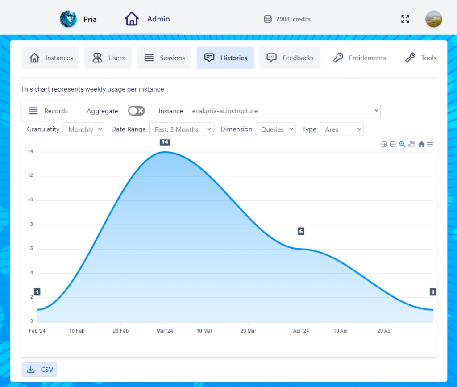Open the Granularity dropdown

click(83, 129)
